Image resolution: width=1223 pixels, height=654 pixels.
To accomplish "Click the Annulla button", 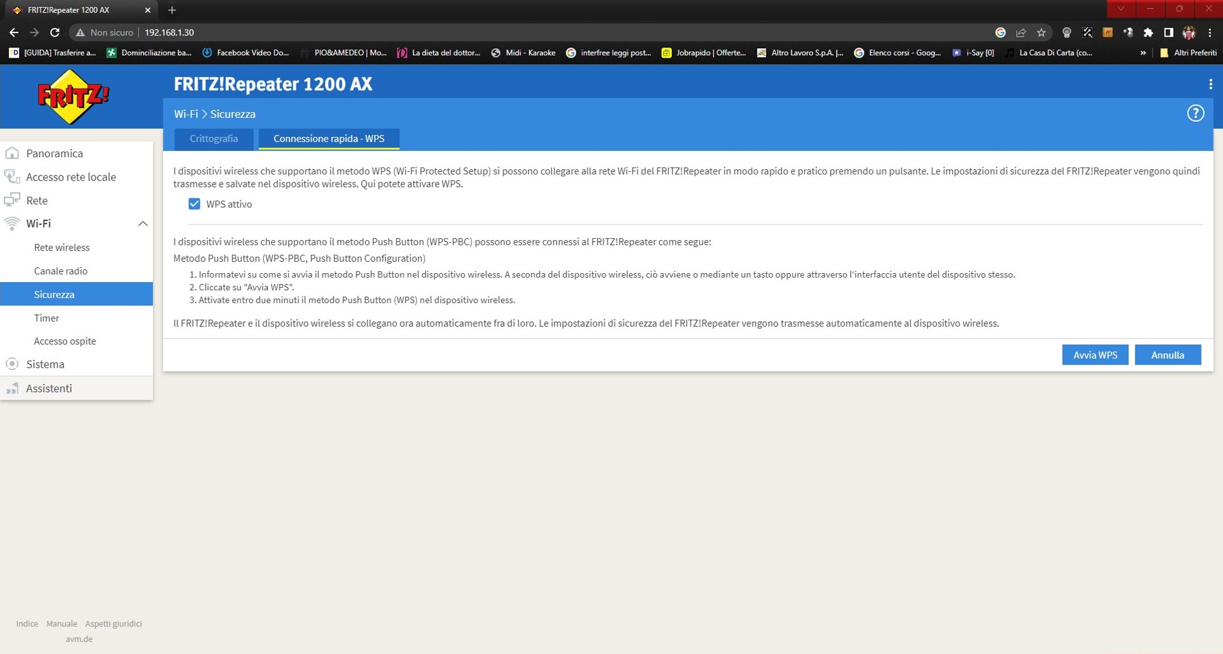I will 1168,355.
